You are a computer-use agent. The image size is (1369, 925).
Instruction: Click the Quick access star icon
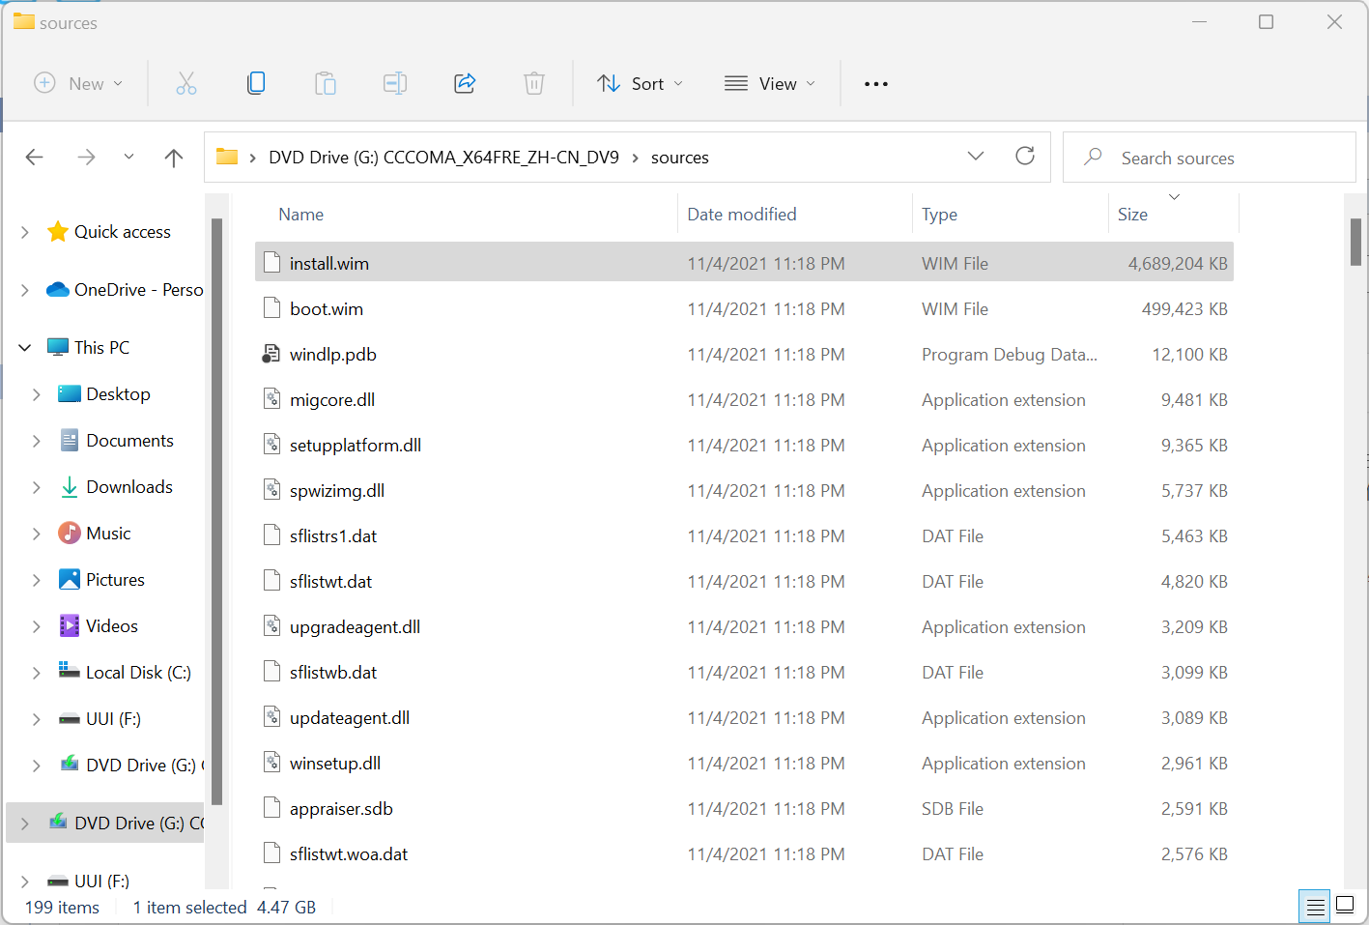point(58,231)
